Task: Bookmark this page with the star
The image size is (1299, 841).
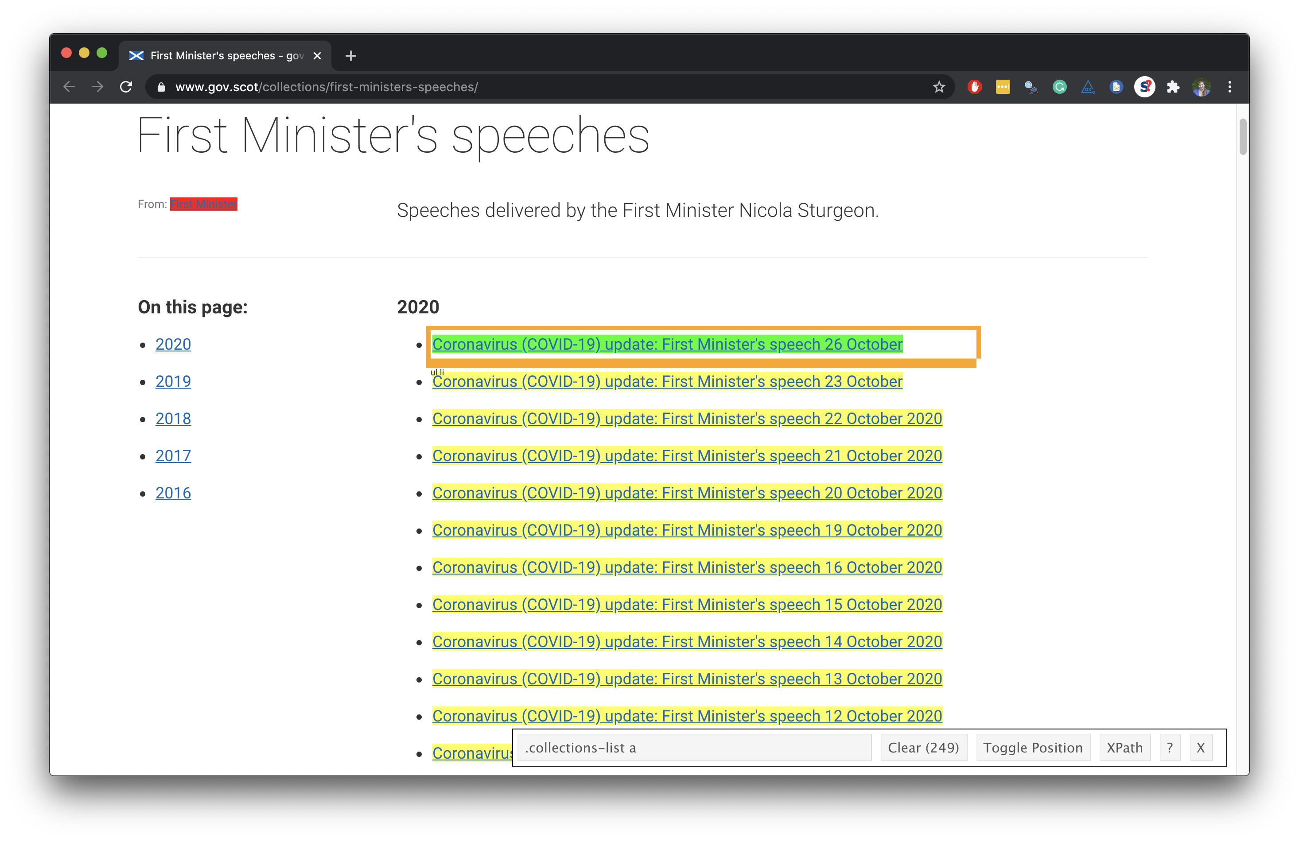Action: pos(939,87)
